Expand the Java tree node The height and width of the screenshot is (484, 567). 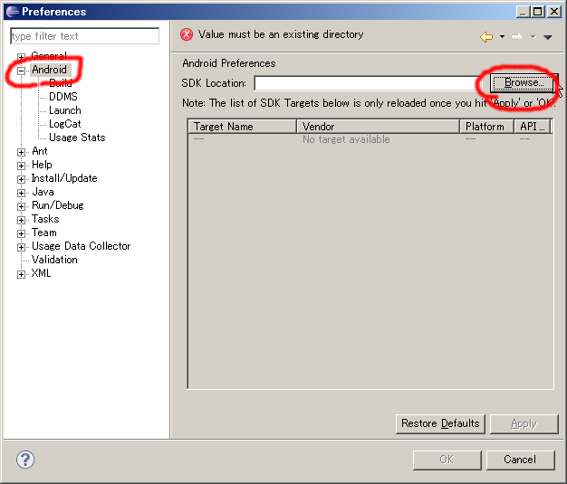coord(21,193)
